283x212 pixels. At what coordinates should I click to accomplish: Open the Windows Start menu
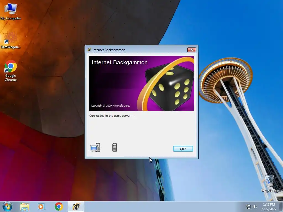click(7, 206)
